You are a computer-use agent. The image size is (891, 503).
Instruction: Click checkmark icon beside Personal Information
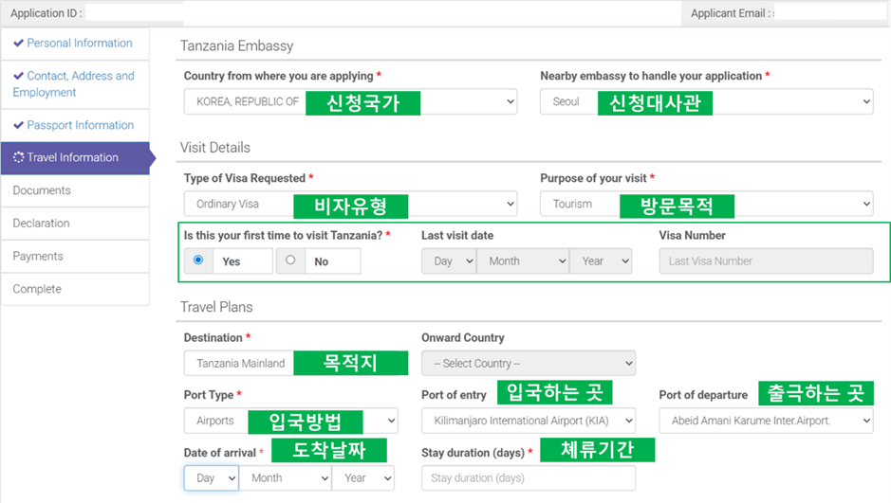(19, 43)
